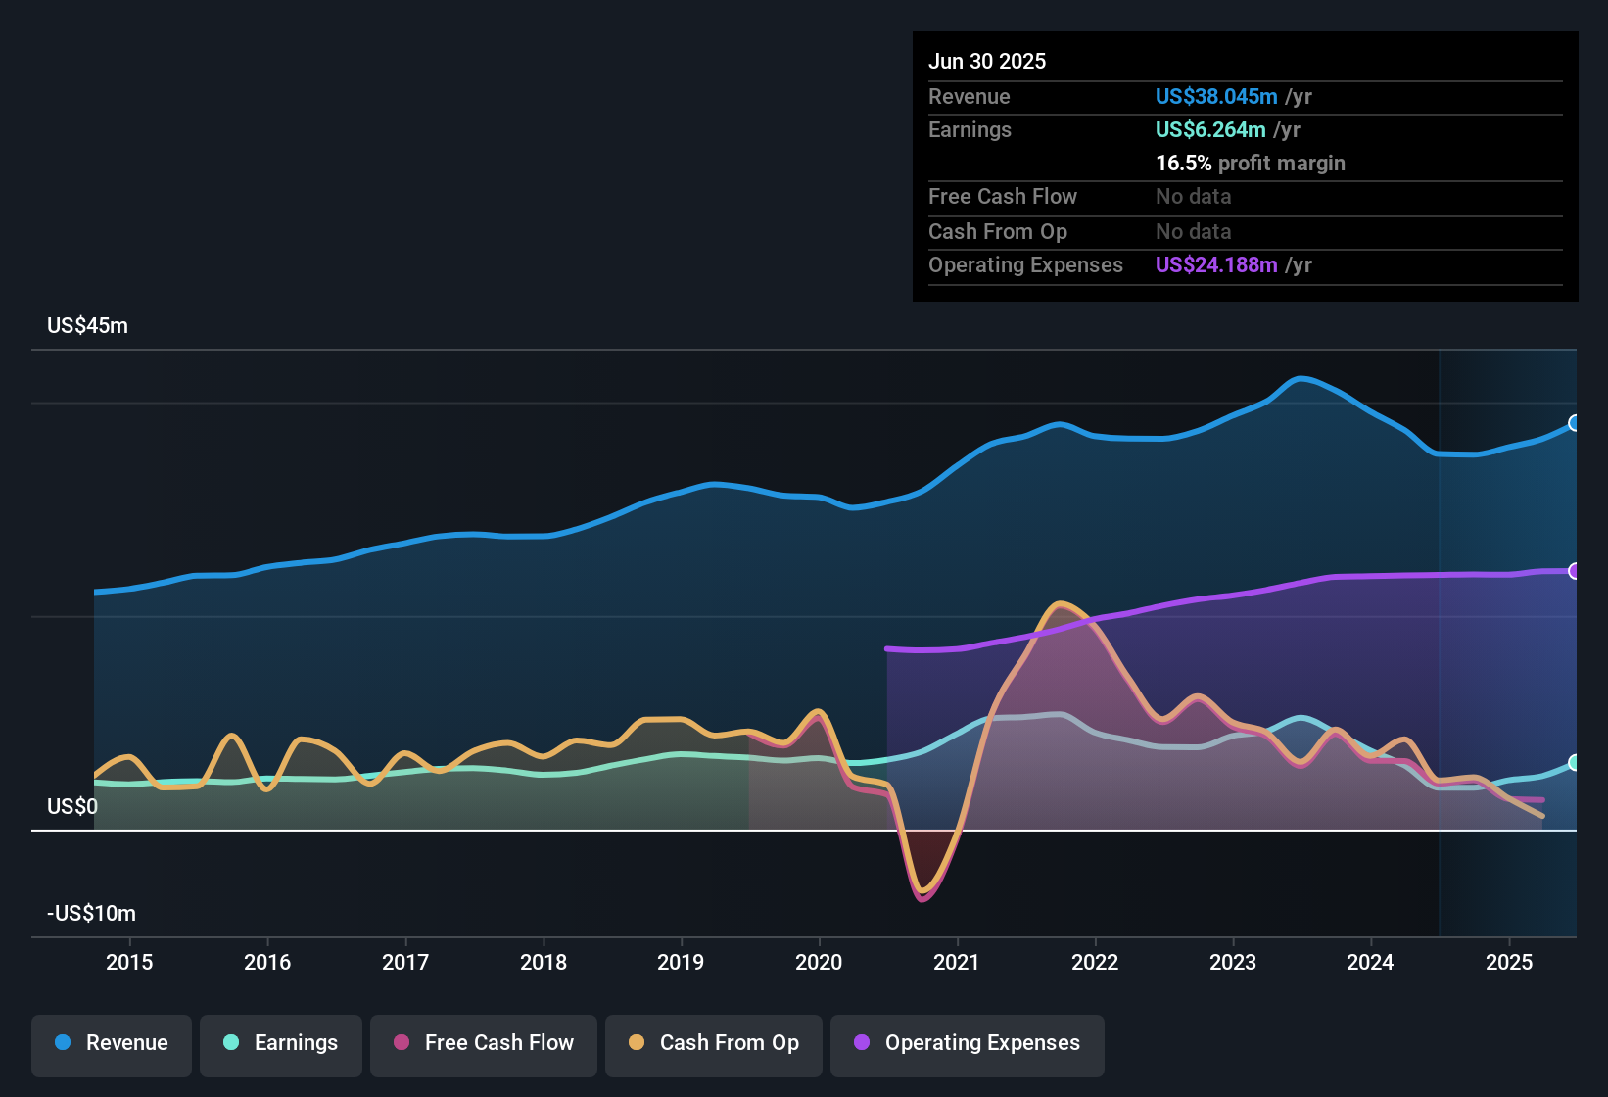Click the purple Operating Expenses dot icon
This screenshot has height=1097, width=1608.
point(862,1043)
